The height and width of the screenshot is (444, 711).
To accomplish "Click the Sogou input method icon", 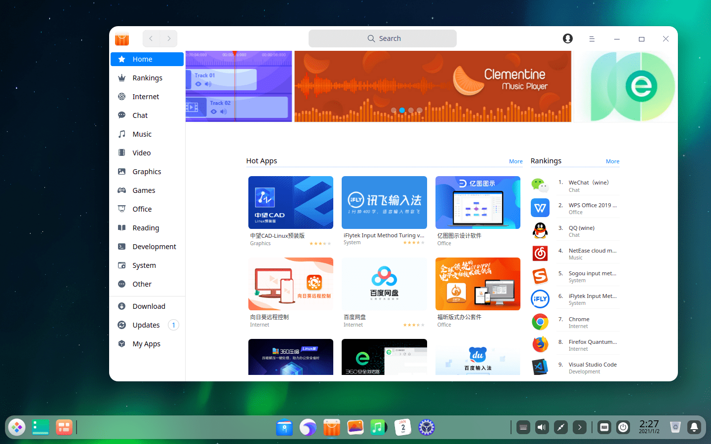I will 540,276.
